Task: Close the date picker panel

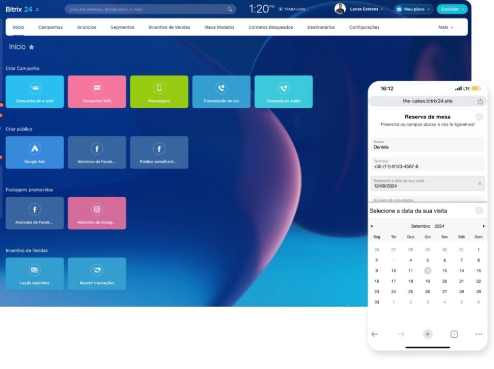Action: [479, 210]
